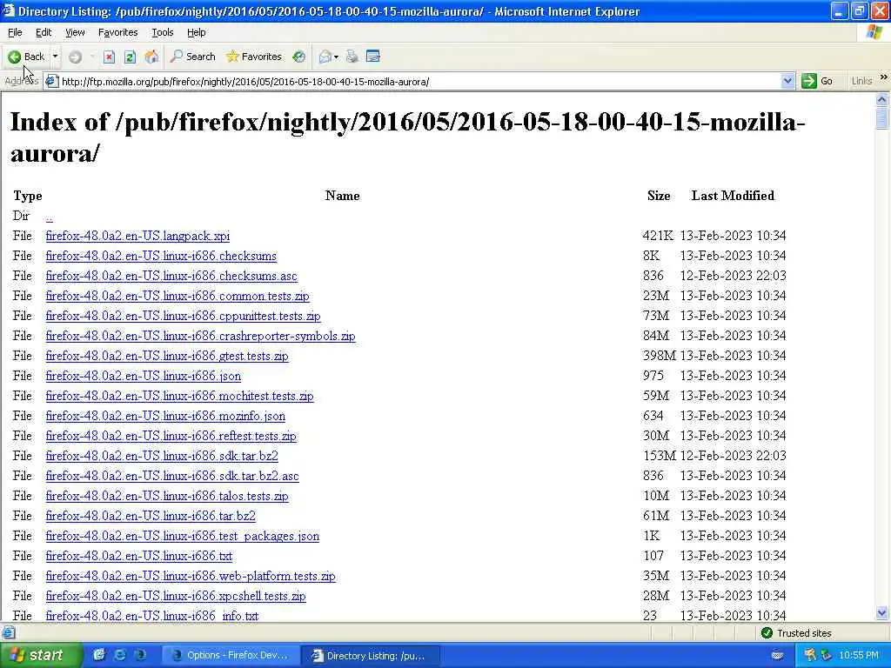Click inside the Address URL field
Viewport: 891px width, 668px height.
[x=419, y=82]
